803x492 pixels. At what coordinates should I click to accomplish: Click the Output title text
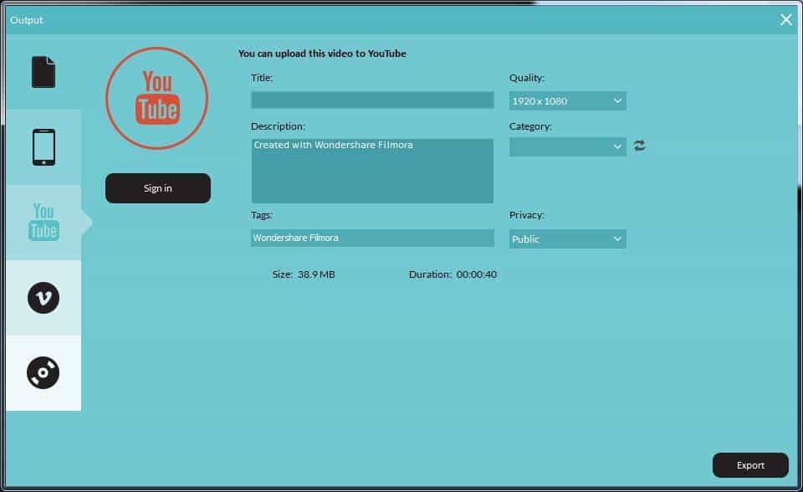point(27,20)
